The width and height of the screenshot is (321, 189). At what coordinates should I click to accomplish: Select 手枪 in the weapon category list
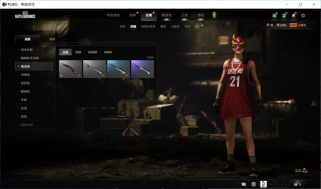click(x=34, y=100)
